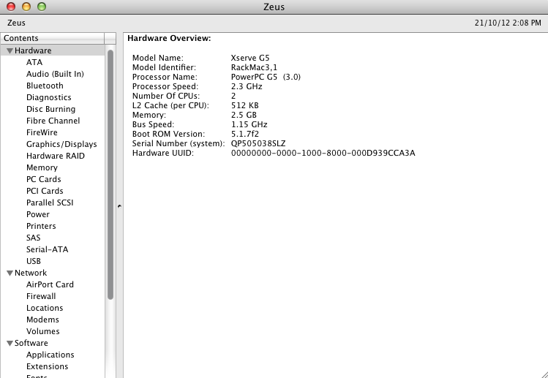Open Modems under Network
Viewport: 548px width, 378px height.
click(42, 320)
